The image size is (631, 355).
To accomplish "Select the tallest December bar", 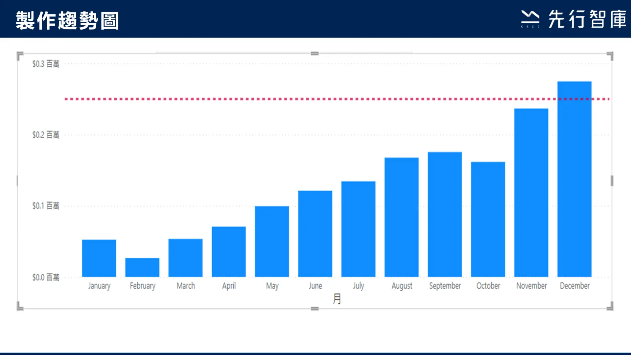I will [x=574, y=179].
